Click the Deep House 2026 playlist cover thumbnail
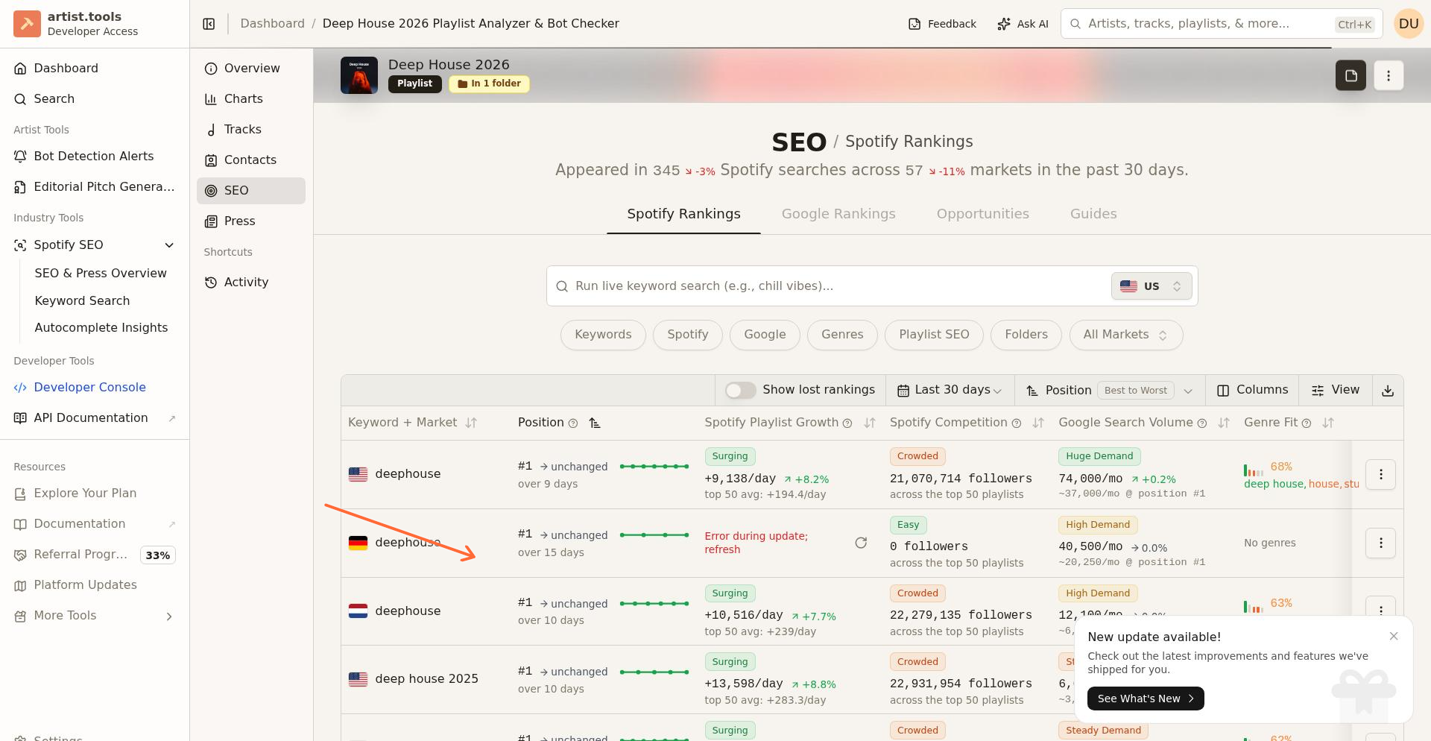1431x741 pixels. [x=359, y=75]
